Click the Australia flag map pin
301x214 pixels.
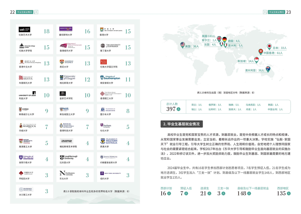tap(268, 69)
